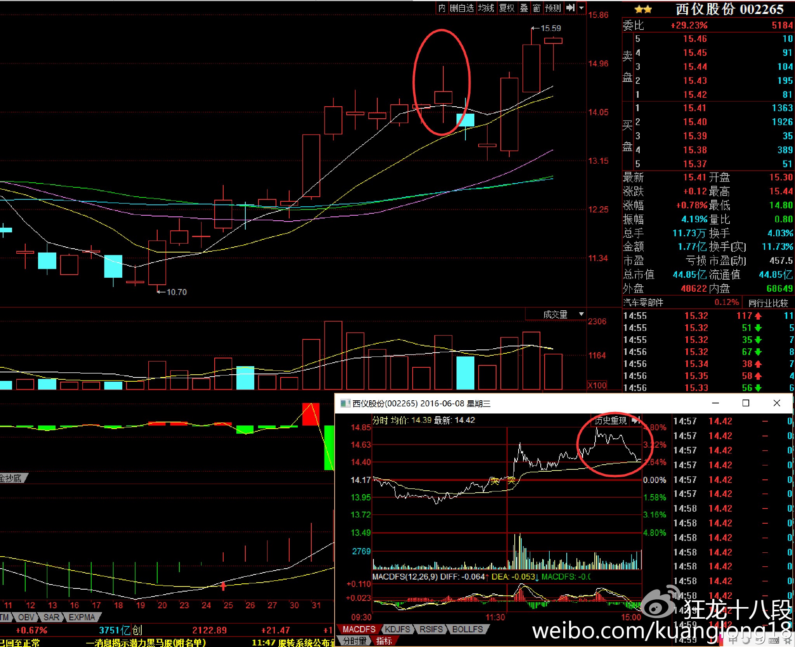The height and width of the screenshot is (647, 795).
Task: Click the IME keyboard icon in tray
Action: click(x=773, y=640)
